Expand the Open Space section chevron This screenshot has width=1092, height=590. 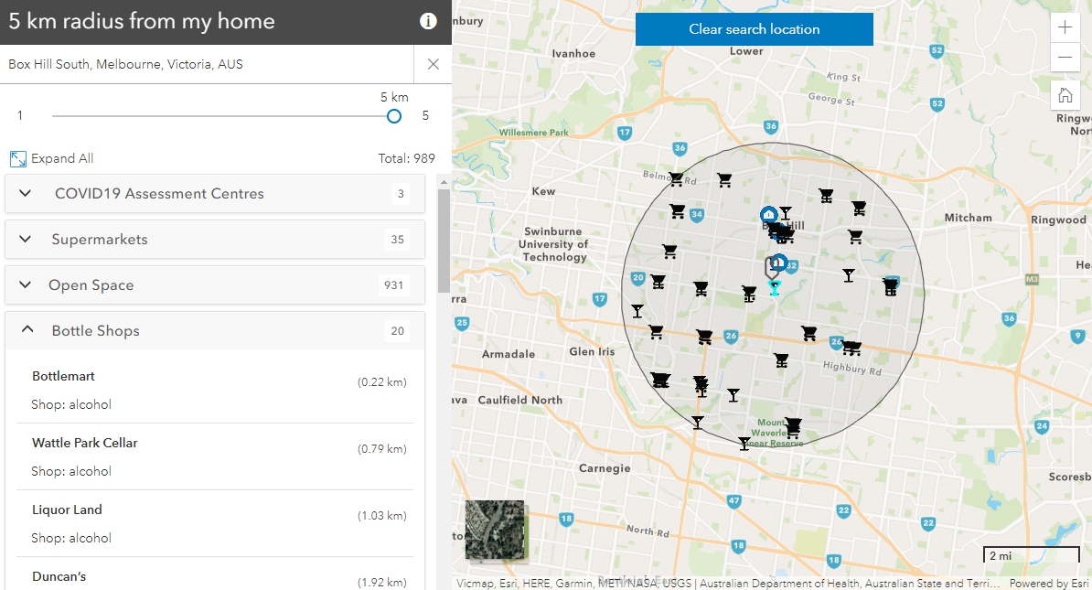(25, 284)
